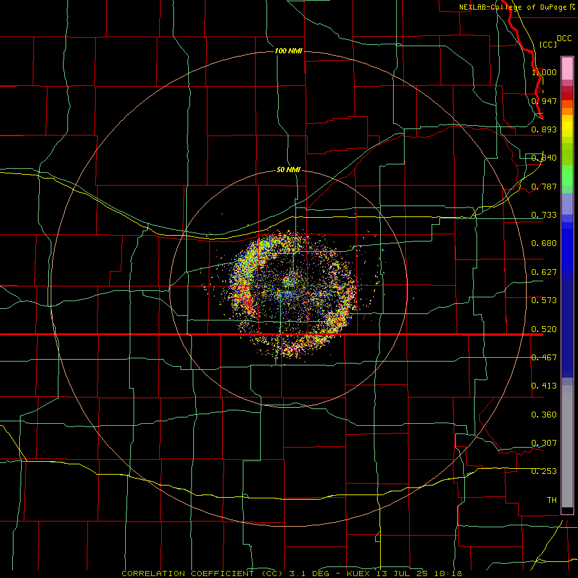This screenshot has height=578, width=578.
Task: Click the 0.520 value on the color scale
Action: [x=544, y=329]
